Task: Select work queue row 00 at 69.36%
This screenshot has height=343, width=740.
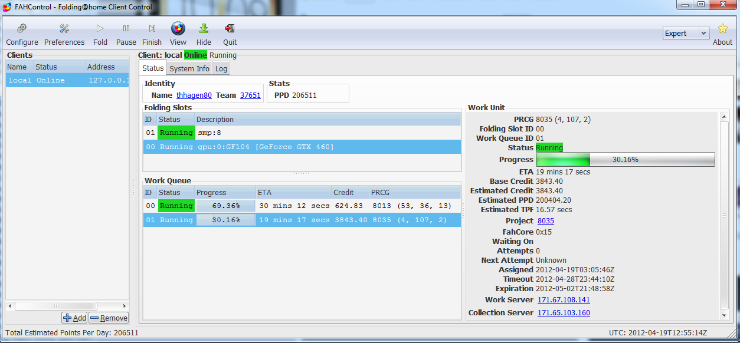Action: coord(302,206)
